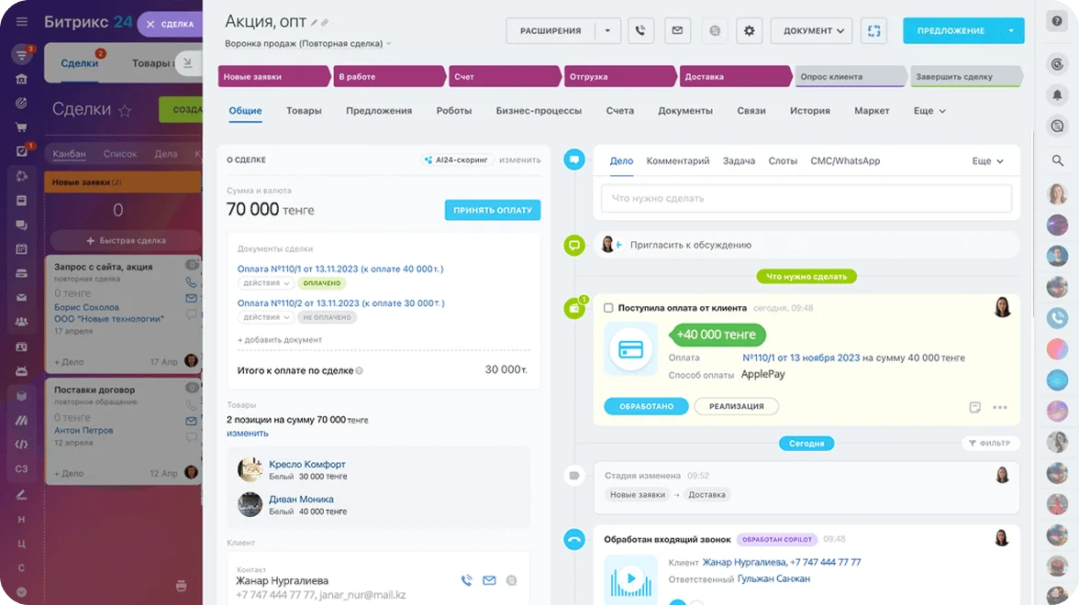Edit the deal title with pencil icon

(314, 23)
